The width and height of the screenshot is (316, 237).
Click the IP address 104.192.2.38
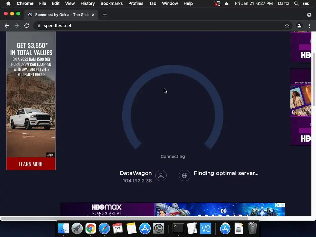tap(137, 181)
